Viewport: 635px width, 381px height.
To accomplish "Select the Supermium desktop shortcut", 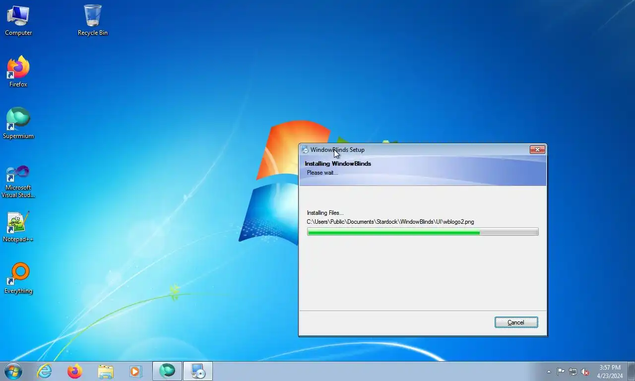I will click(18, 124).
